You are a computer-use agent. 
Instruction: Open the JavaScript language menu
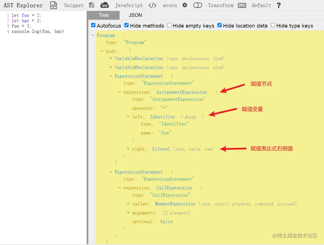click(x=129, y=5)
